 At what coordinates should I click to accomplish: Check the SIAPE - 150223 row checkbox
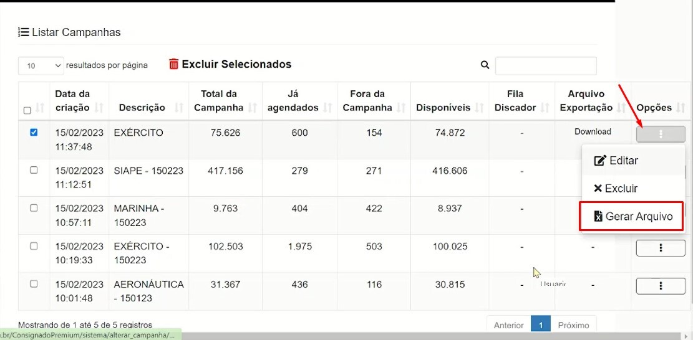point(34,170)
